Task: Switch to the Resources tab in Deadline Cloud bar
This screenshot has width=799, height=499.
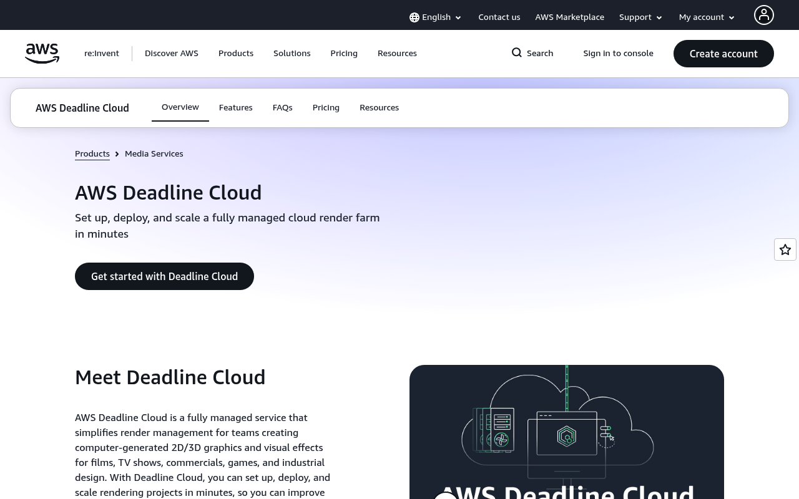Action: click(380, 108)
